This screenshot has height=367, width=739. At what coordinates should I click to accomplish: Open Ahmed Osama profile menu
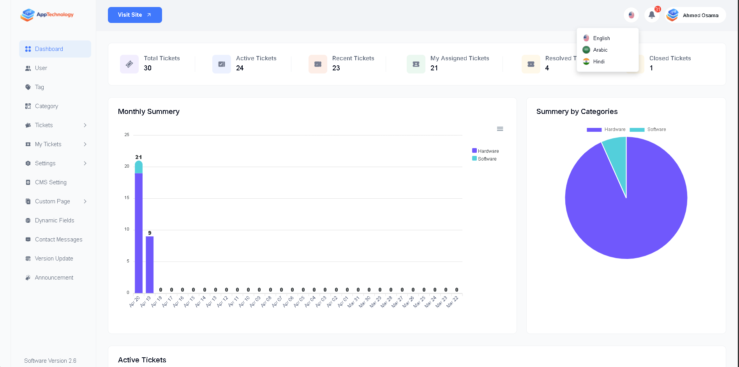(695, 15)
